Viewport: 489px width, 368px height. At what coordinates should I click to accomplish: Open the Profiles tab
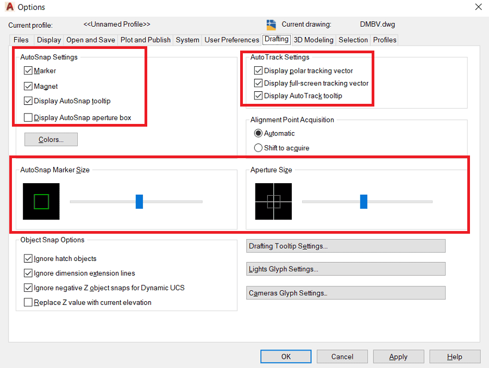[x=385, y=40]
